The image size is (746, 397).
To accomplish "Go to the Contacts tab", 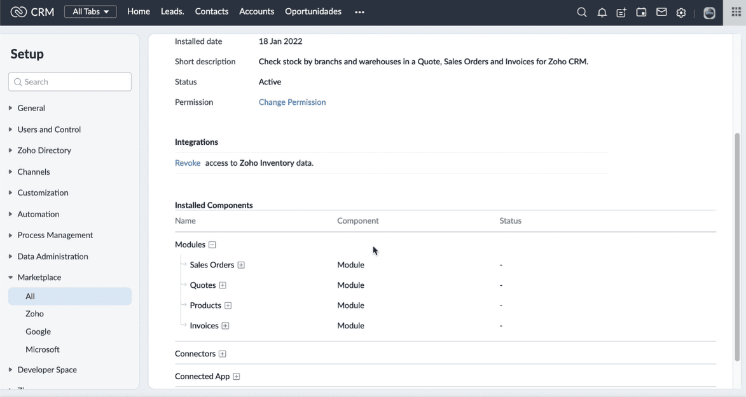I will pos(212,11).
